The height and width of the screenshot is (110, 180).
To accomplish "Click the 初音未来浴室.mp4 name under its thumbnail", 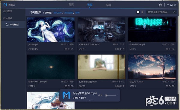I will pos(88,82).
